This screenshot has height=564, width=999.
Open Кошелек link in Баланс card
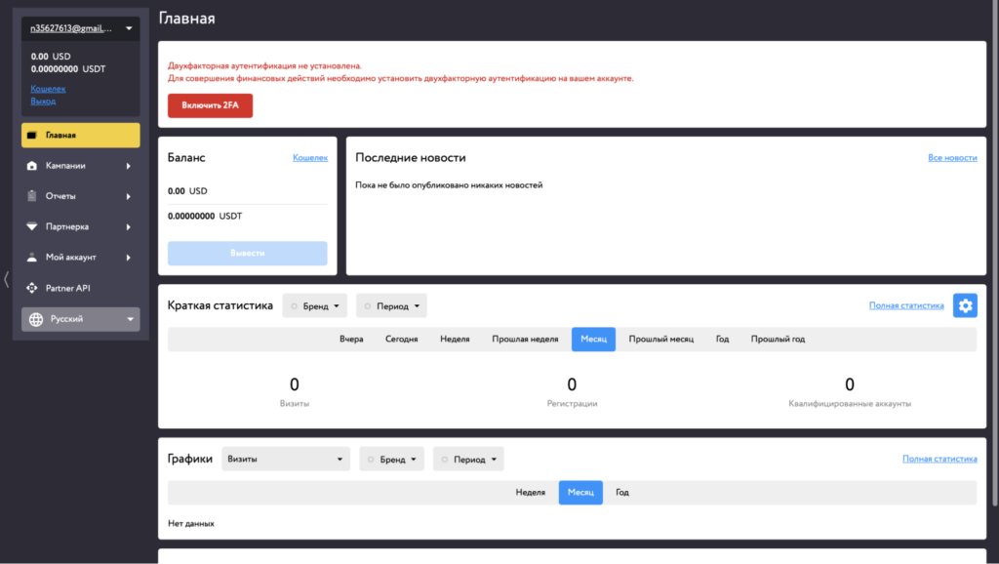(310, 157)
